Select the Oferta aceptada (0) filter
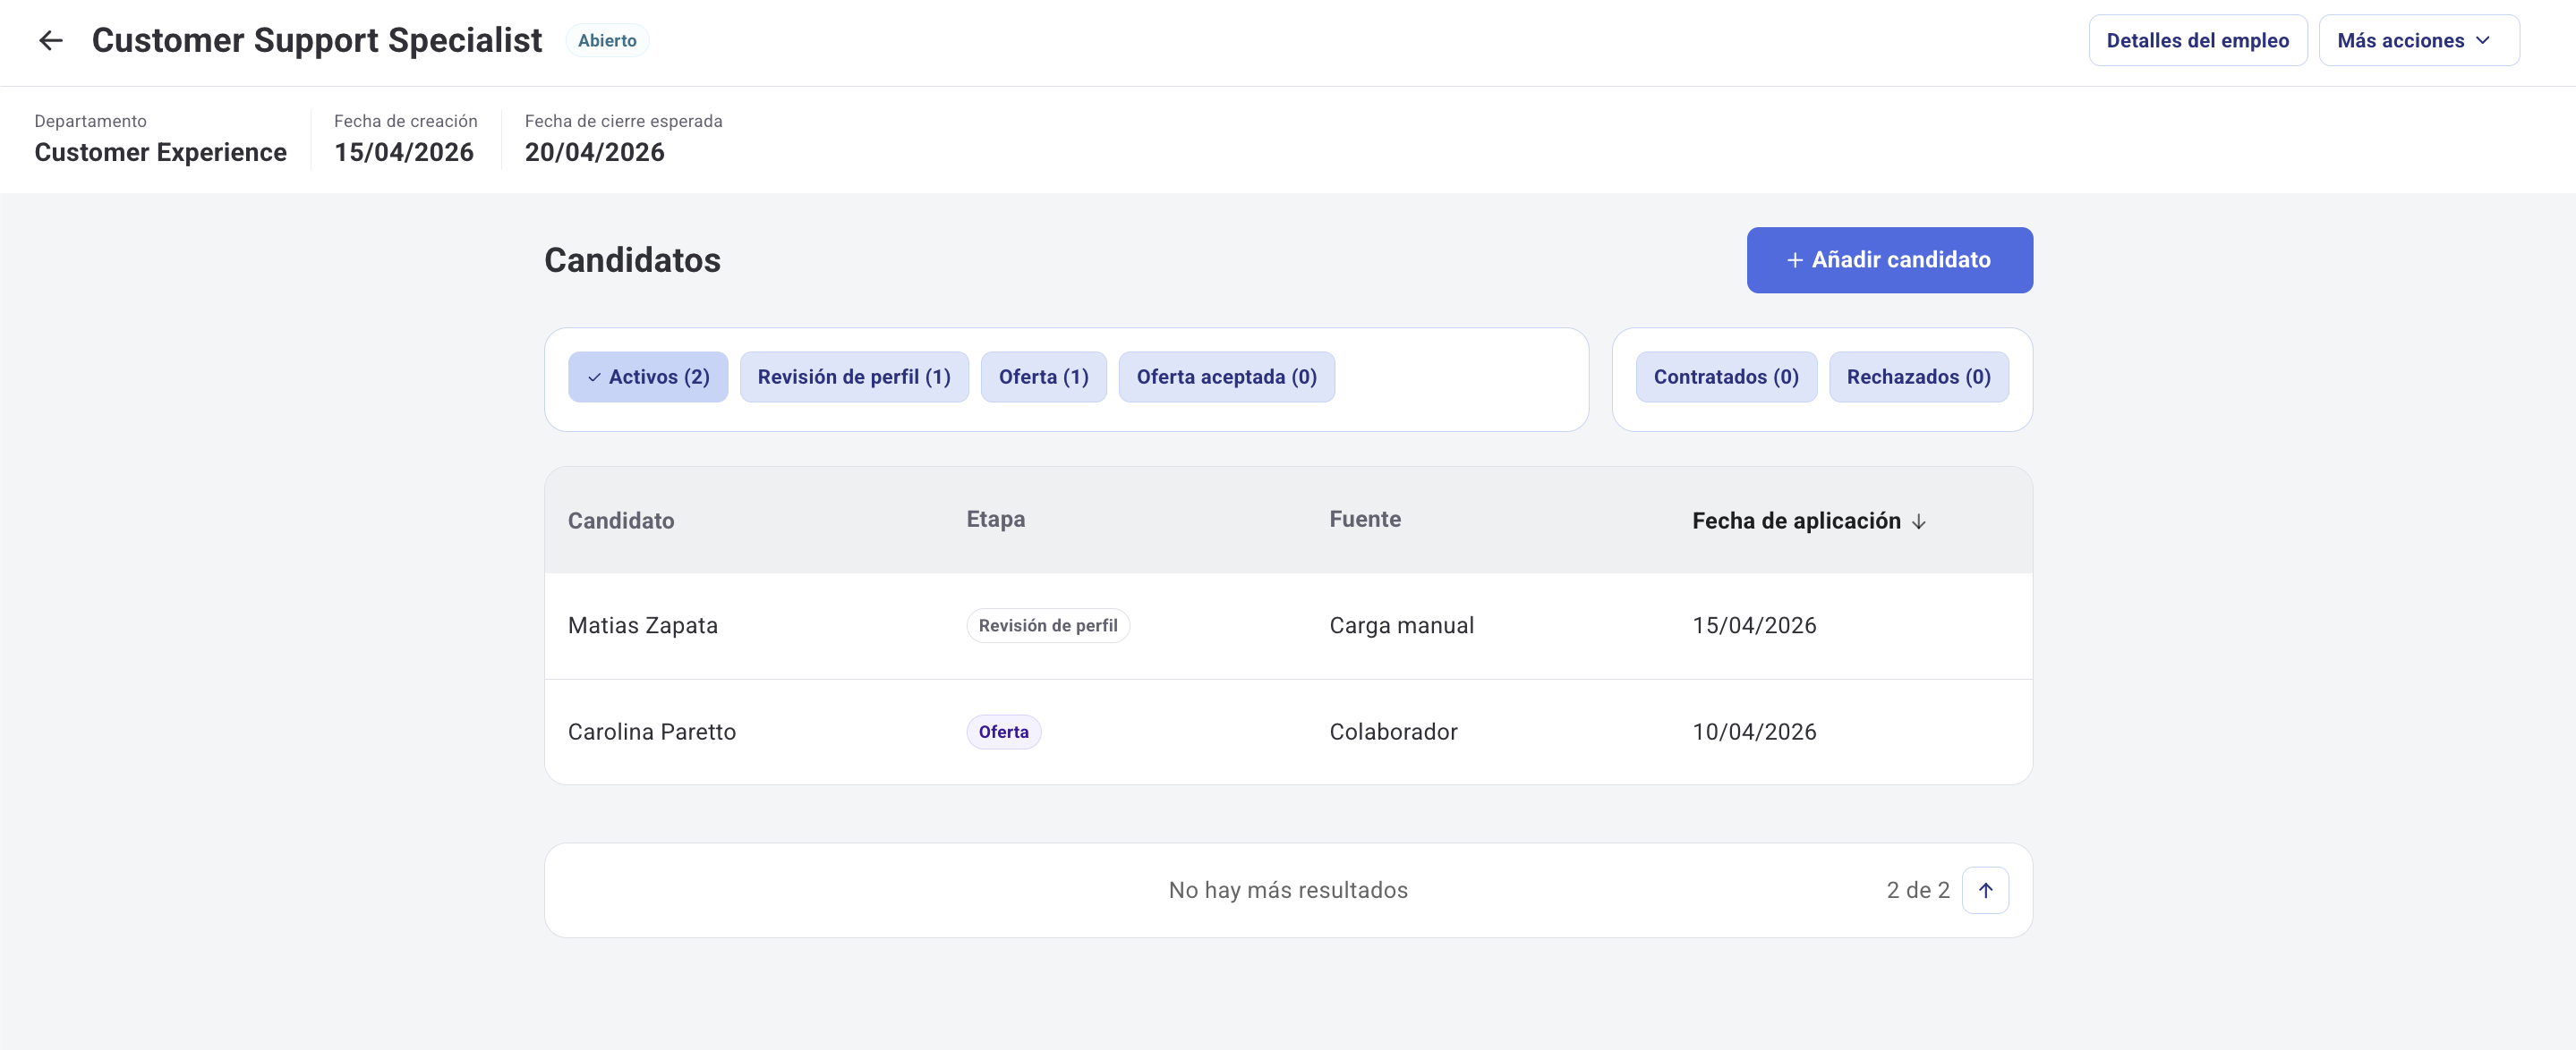The height and width of the screenshot is (1050, 2576). point(1227,377)
